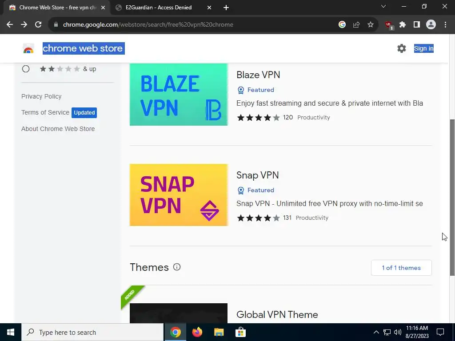Click the chrome web store title
455x341 pixels.
click(84, 48)
